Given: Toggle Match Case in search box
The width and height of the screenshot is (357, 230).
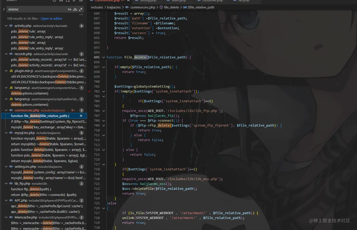Looking at the screenshot, I should click(x=70, y=9).
